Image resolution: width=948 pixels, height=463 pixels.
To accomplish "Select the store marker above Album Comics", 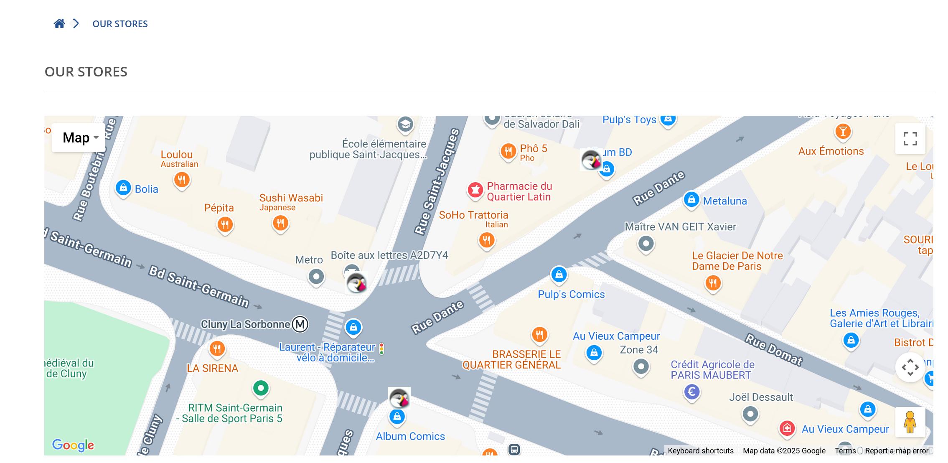I will [x=399, y=398].
